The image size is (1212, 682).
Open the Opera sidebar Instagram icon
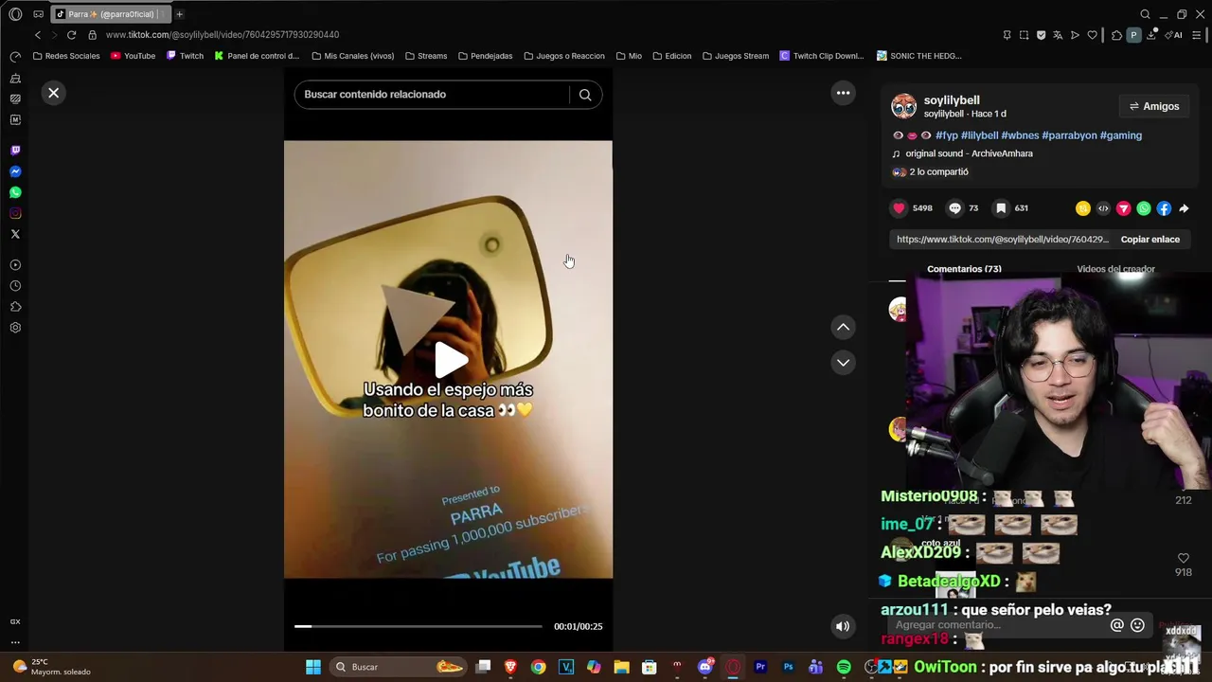click(x=15, y=213)
